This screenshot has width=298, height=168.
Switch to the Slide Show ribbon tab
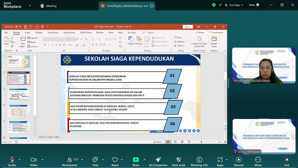tap(86, 32)
